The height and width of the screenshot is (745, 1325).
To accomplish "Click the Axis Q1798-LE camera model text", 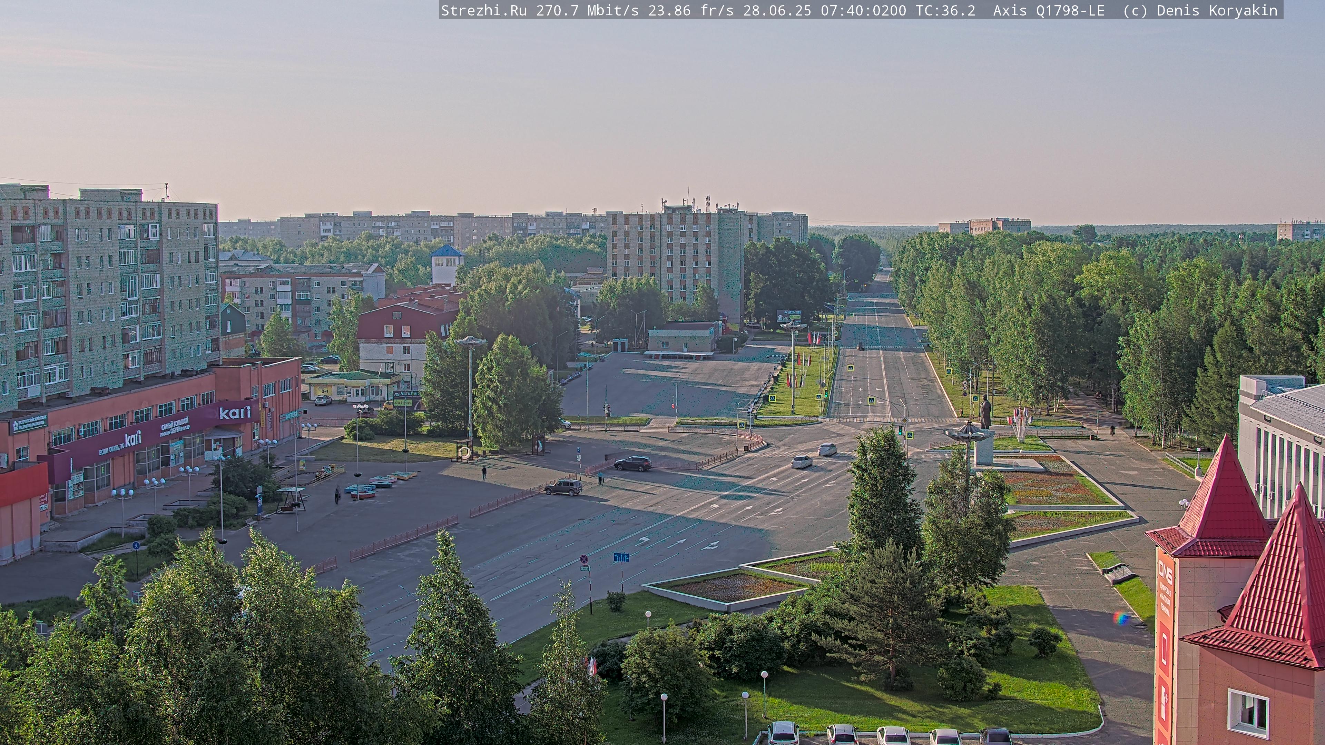I will (1049, 11).
